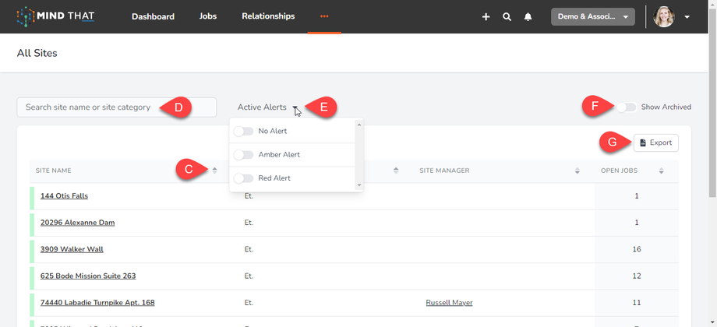Toggle the No Alert switch
717x327 pixels.
tap(244, 132)
